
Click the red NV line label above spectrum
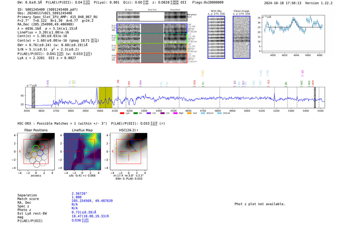118,82
